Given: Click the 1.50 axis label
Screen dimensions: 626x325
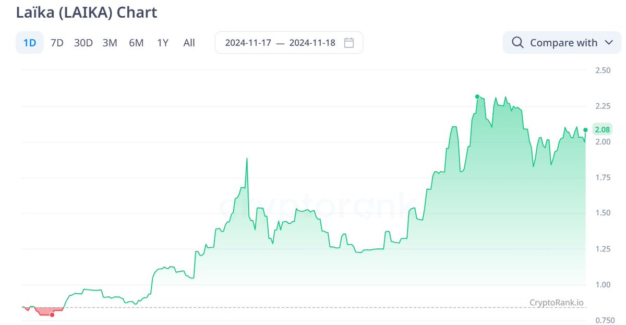Looking at the screenshot, I should coord(603,213).
